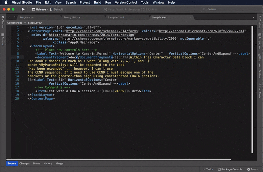Image resolution: width=263 pixels, height=172 pixels.
Task: Open the Classes side pad
Action: [3, 22]
